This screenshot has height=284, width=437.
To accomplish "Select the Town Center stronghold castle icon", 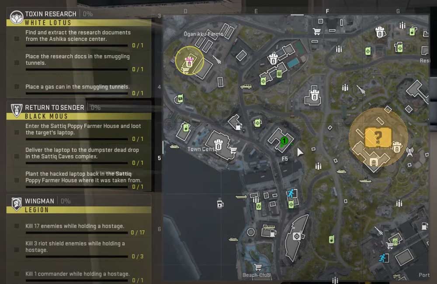I will click(x=218, y=144).
